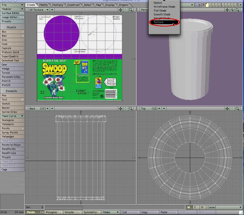Click the window resize grip beside Redo
This screenshot has height=215, width=244.
click(241, 212)
